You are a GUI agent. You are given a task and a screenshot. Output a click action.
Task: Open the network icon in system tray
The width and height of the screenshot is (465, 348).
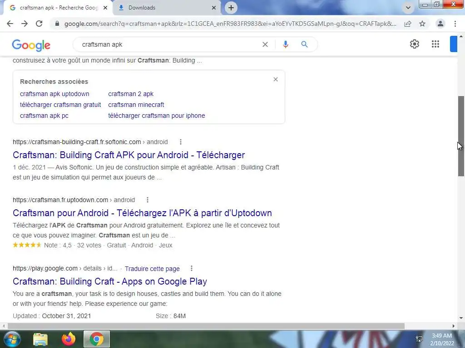pos(419,339)
